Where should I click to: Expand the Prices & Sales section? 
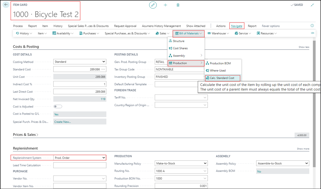click(x=25, y=135)
